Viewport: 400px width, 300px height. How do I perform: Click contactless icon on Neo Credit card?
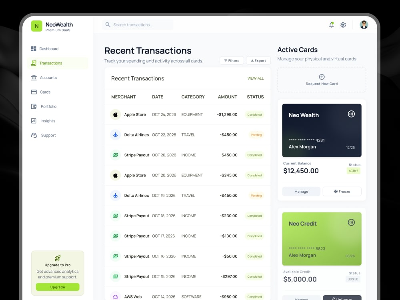tap(351, 222)
